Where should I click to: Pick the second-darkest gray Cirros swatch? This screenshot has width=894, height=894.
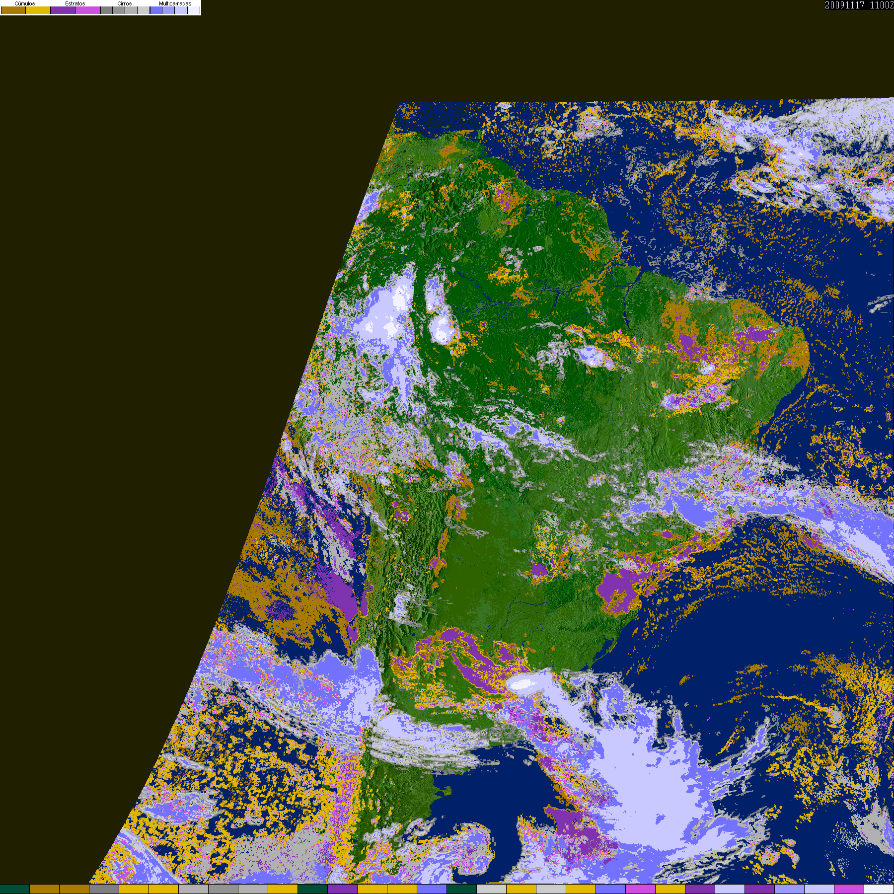coord(119,10)
